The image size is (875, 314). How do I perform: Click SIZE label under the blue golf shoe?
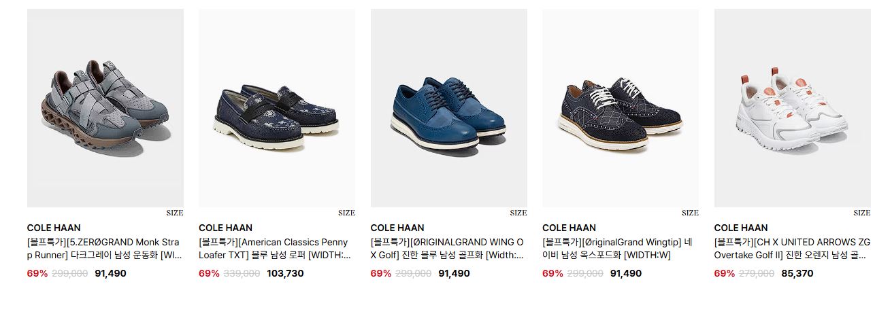tap(518, 213)
